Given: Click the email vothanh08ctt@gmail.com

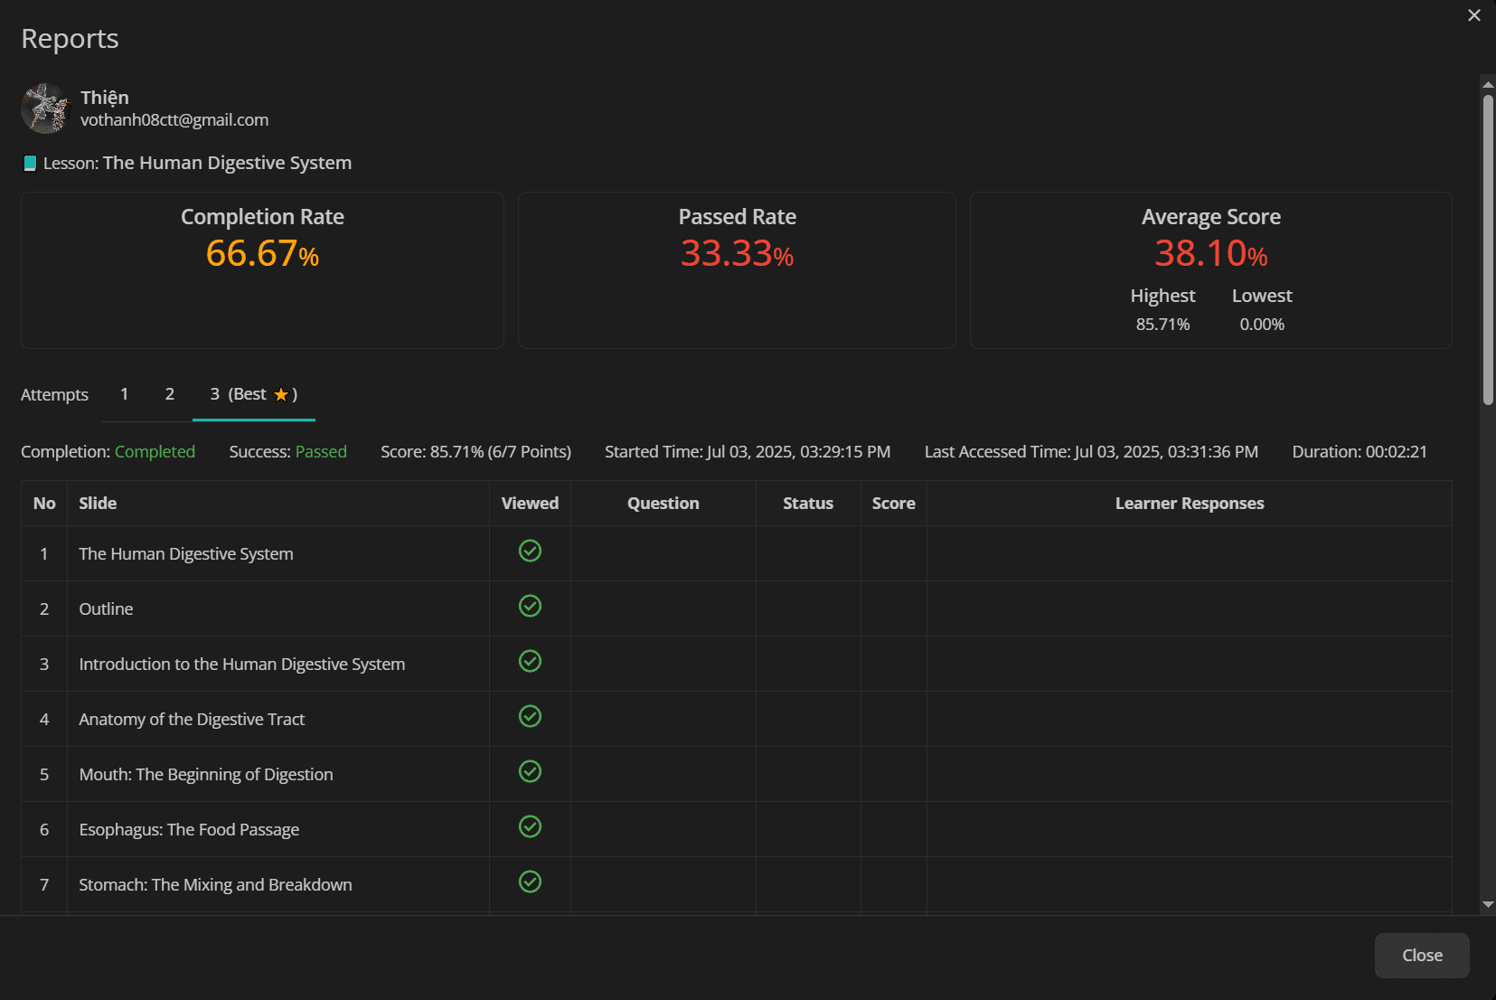Looking at the screenshot, I should pos(174,120).
